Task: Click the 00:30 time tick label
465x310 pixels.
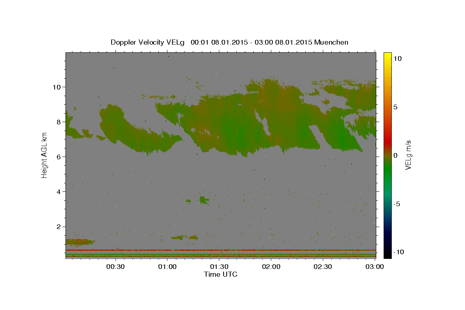Action: coord(115,267)
